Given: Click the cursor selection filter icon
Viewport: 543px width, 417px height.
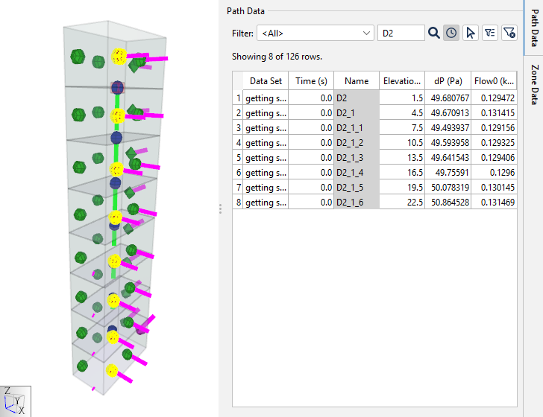Looking at the screenshot, I should (x=470, y=33).
